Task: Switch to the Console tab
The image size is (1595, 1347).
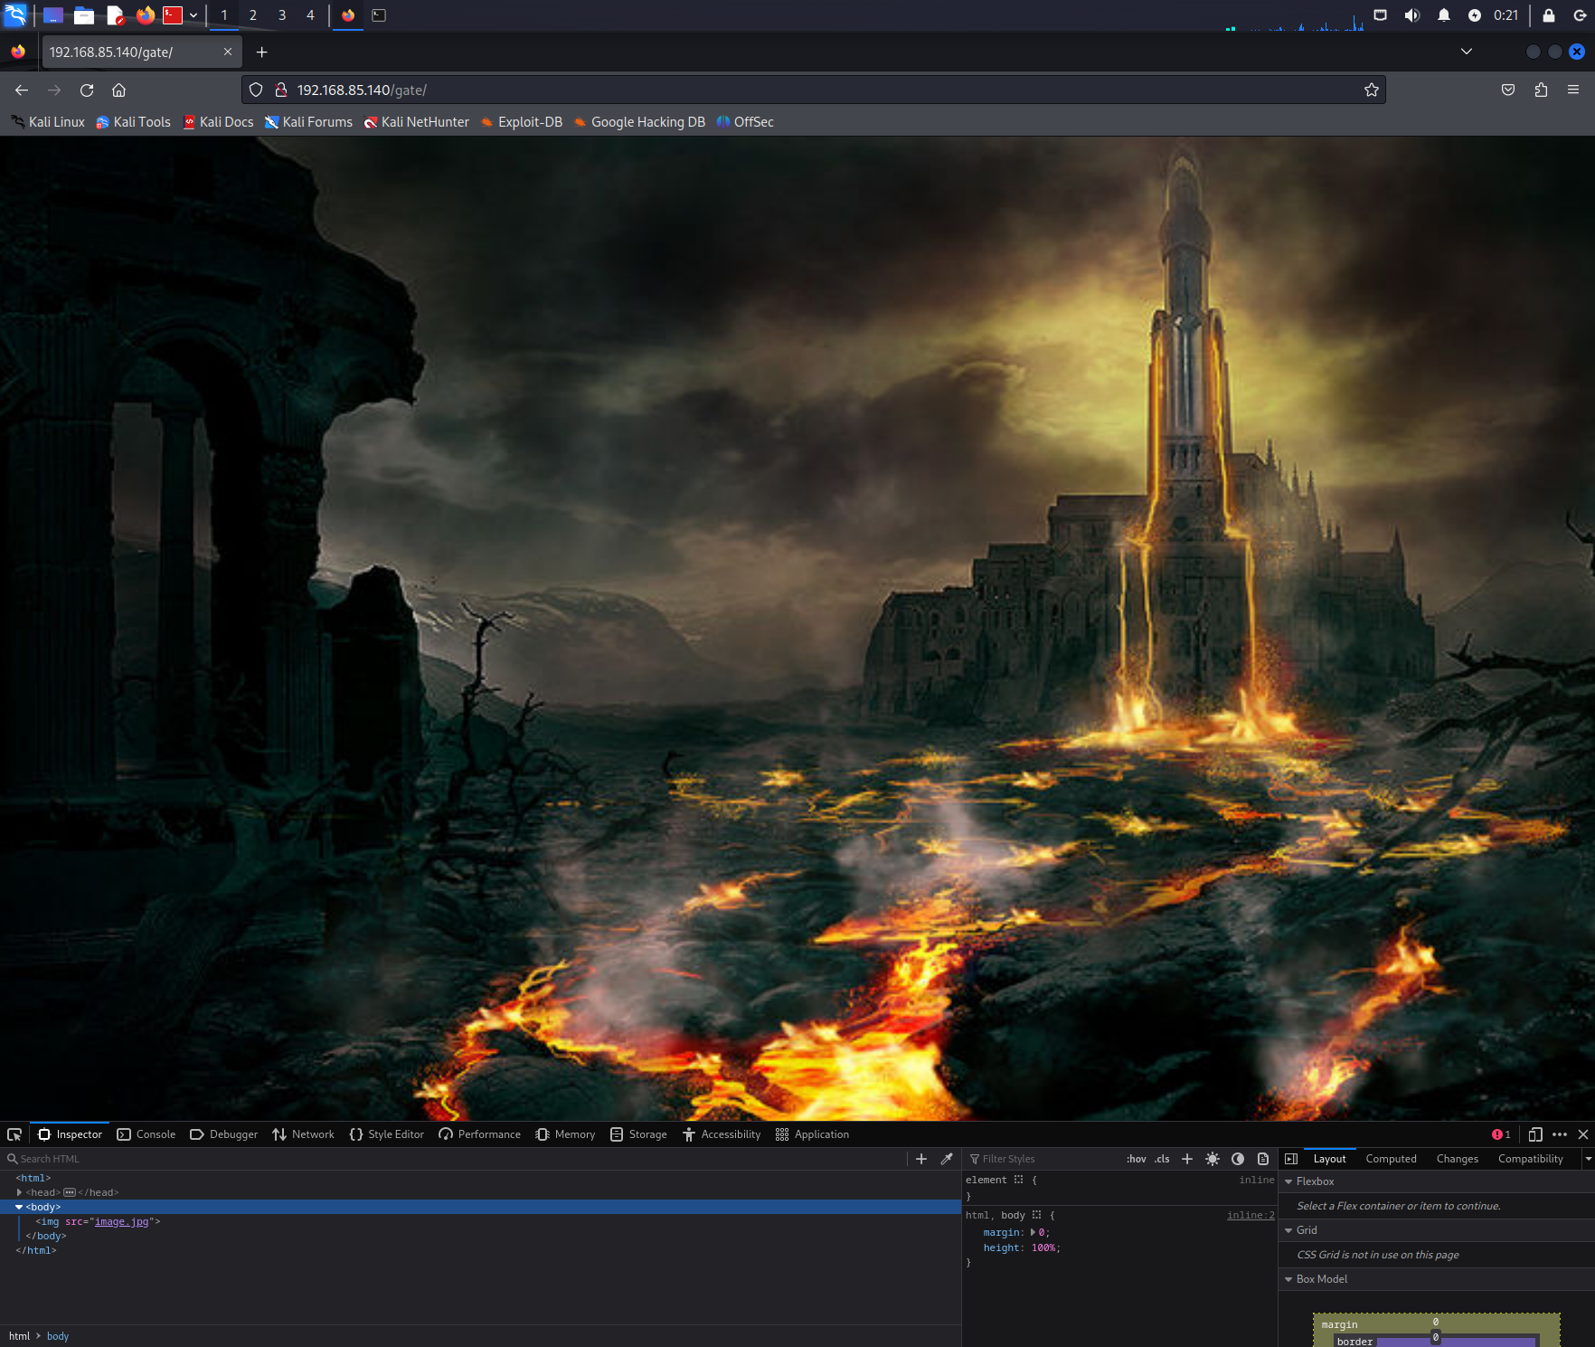Action: pyautogui.click(x=146, y=1134)
